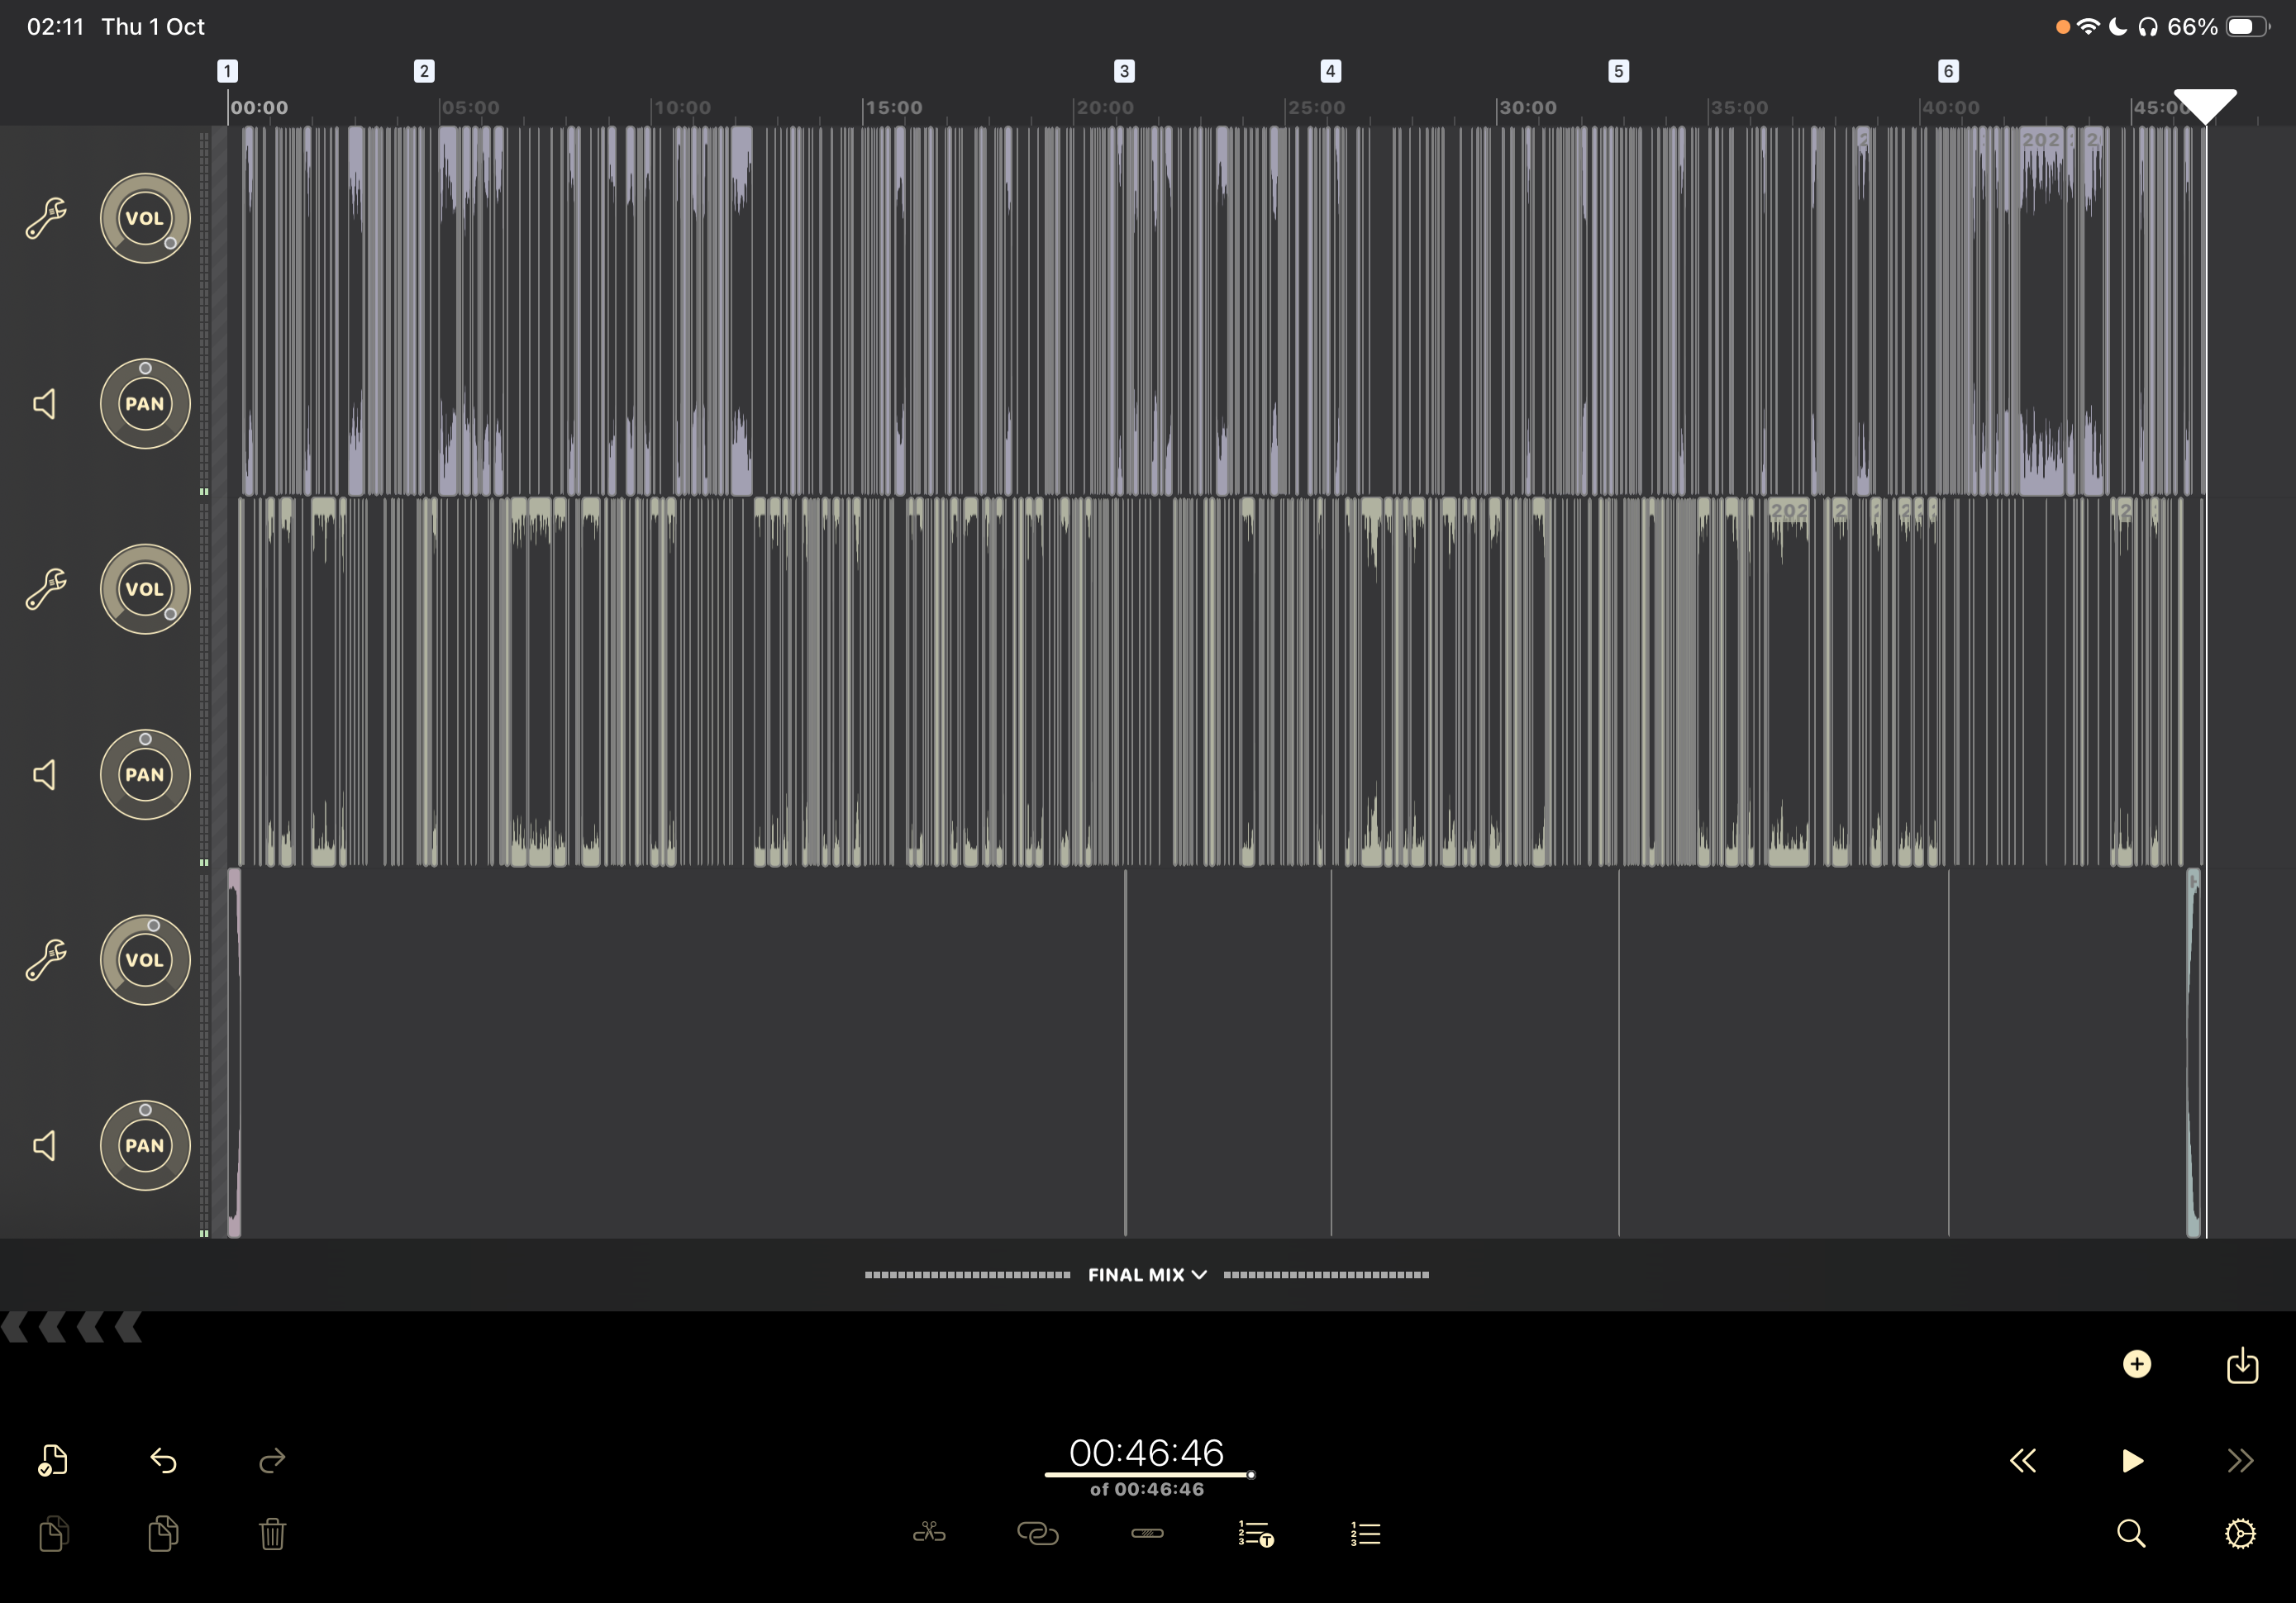Open the third track's wrench settings
This screenshot has height=1603, width=2296.
[46, 960]
